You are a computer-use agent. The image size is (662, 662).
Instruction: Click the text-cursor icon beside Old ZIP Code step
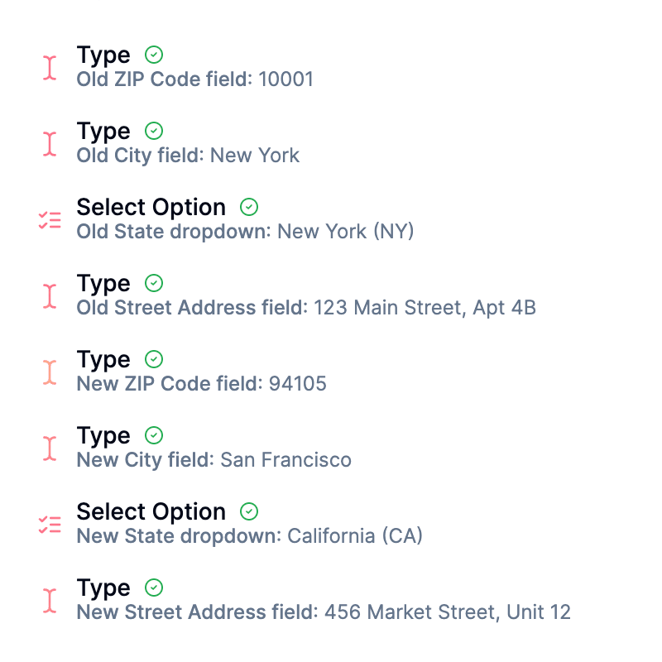[50, 67]
